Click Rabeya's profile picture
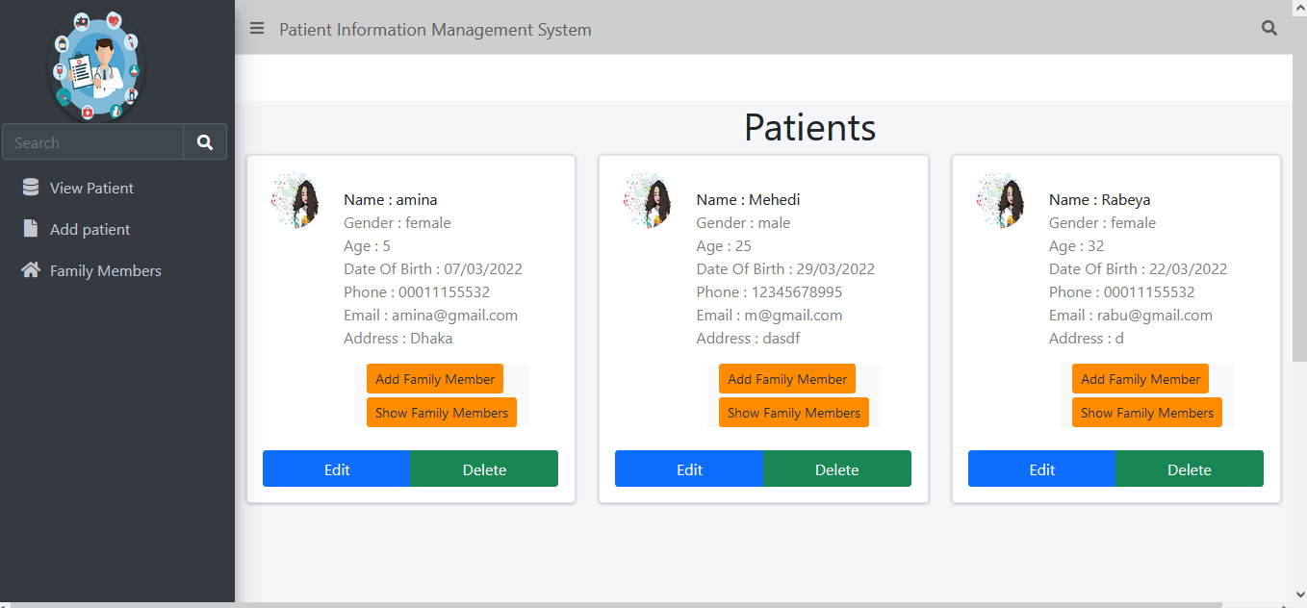 coord(1001,200)
